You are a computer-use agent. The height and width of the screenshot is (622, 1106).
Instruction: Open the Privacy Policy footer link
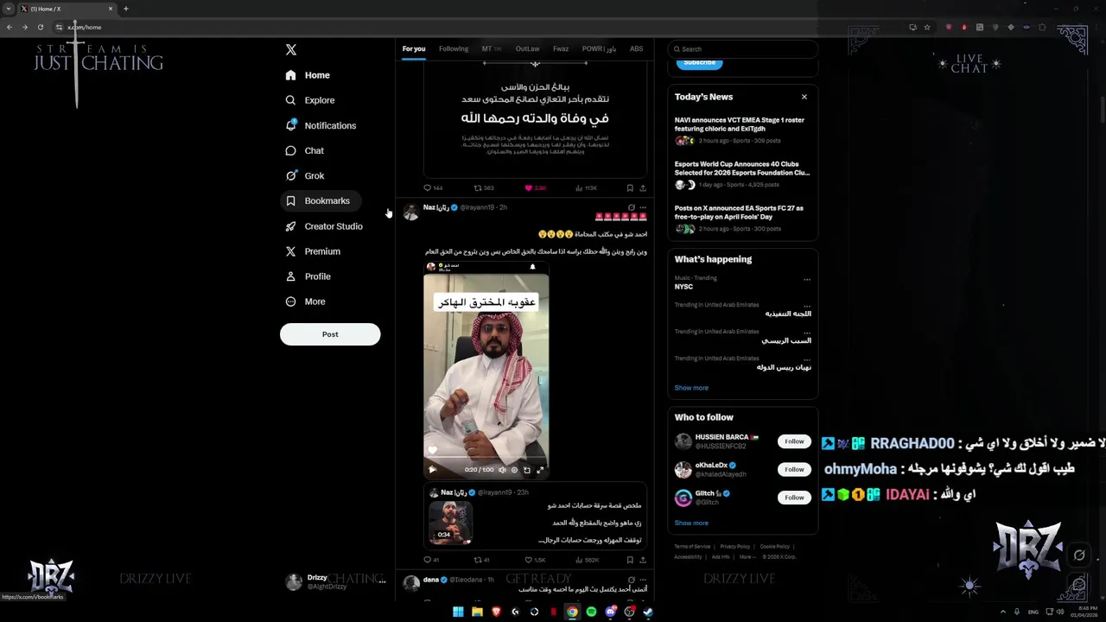click(735, 547)
